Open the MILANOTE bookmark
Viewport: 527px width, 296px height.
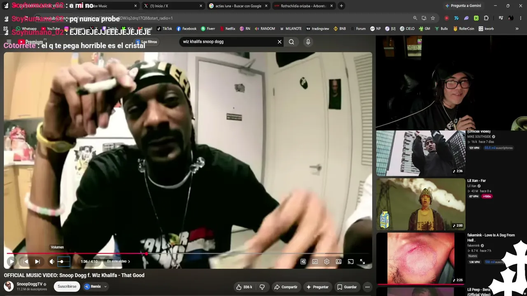(291, 29)
